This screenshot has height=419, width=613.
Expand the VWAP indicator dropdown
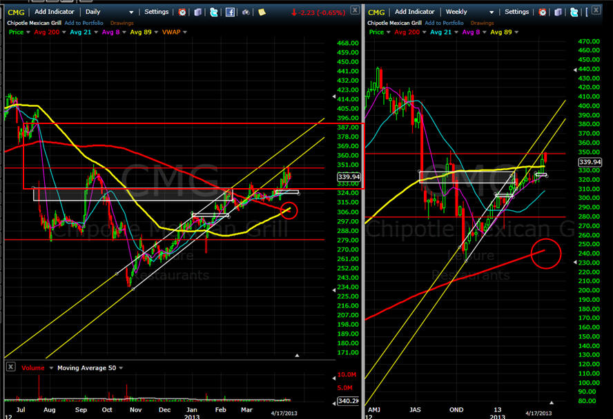185,32
